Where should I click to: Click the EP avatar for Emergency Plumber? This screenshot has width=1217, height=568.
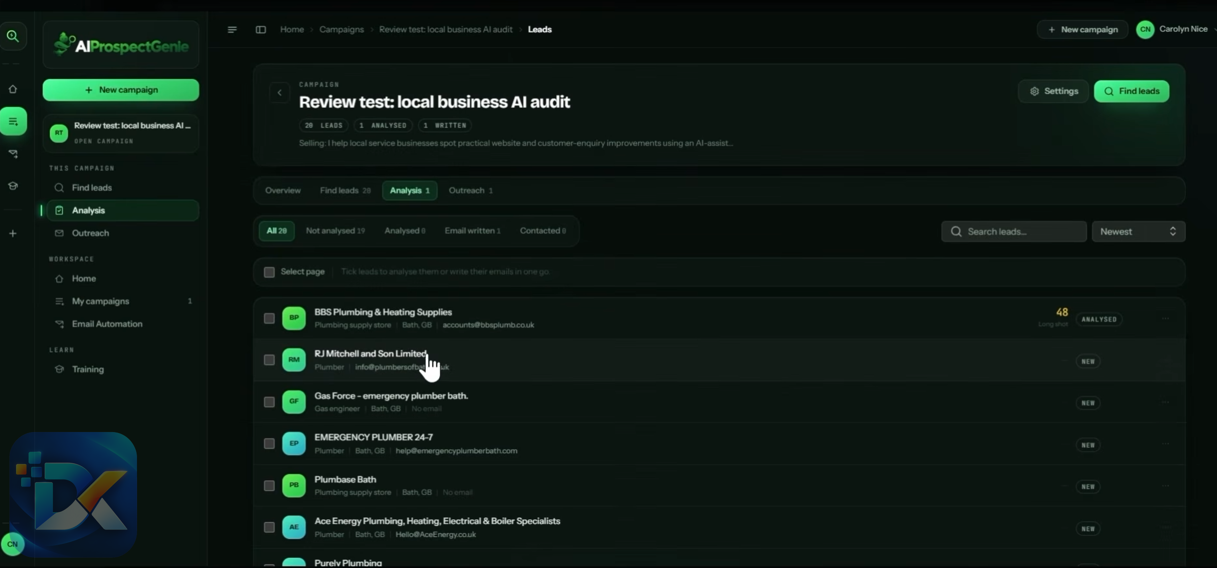(x=294, y=444)
